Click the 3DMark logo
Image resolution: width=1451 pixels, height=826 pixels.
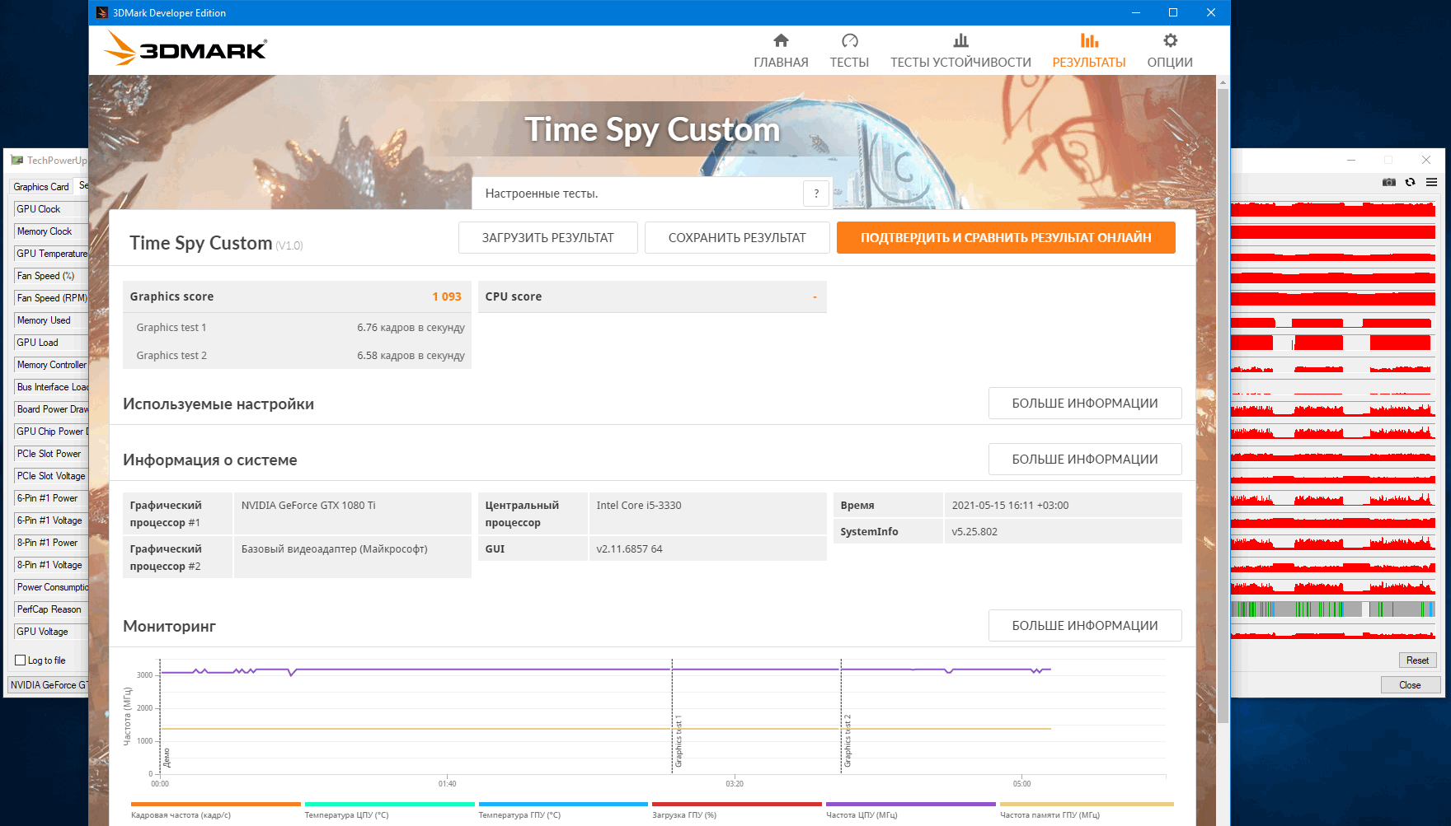click(185, 49)
